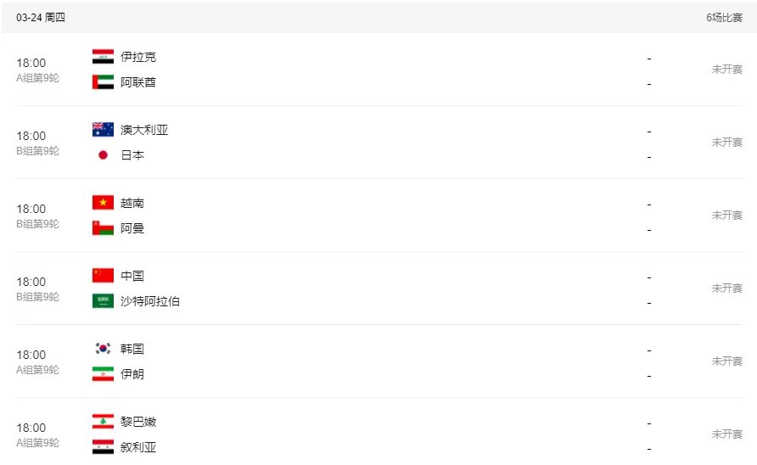Click the 03-24 周四 date header
The image size is (757, 465).
tap(41, 17)
